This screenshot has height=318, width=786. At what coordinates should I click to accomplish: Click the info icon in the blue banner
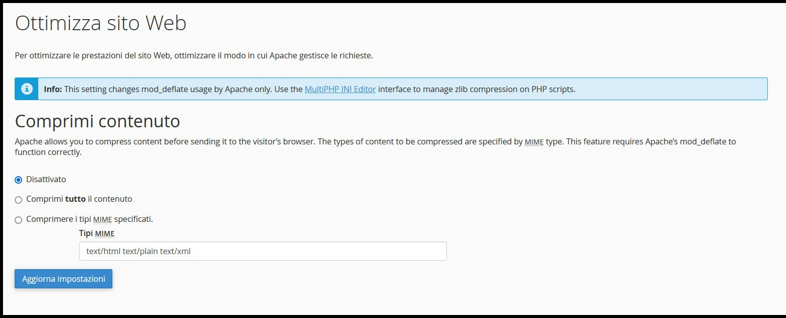click(27, 89)
